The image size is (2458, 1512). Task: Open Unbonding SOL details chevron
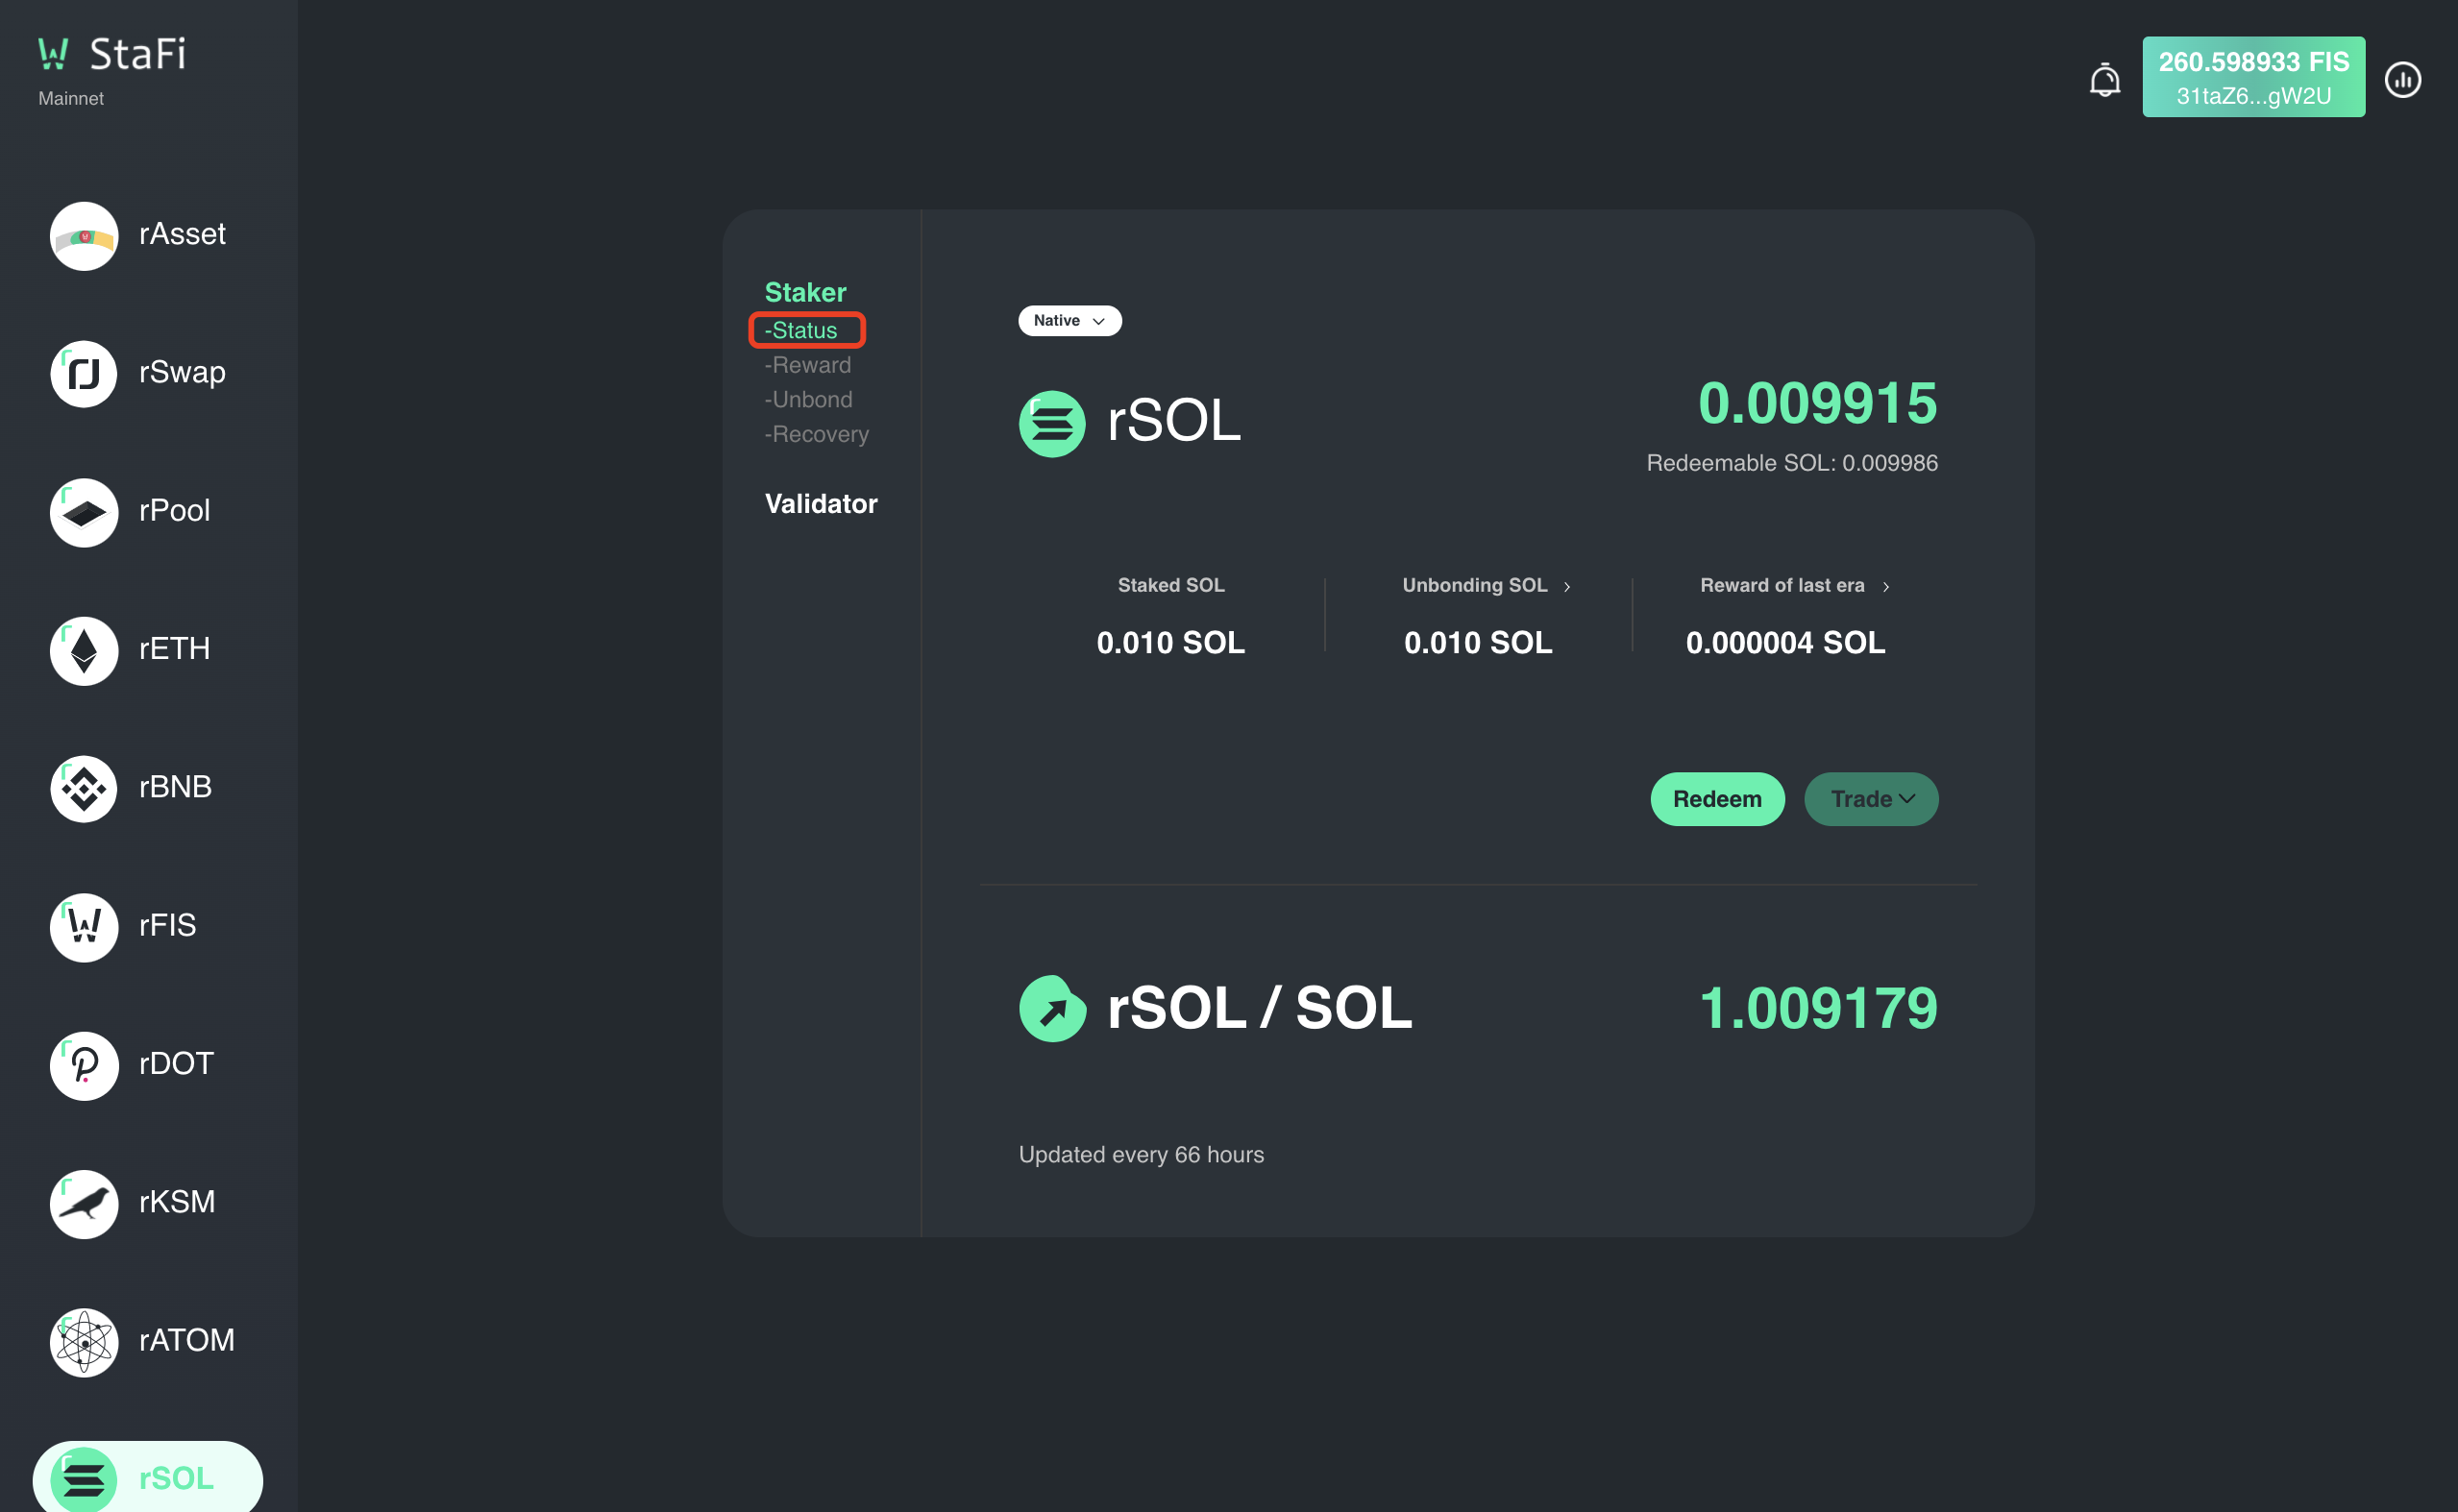1567,587
